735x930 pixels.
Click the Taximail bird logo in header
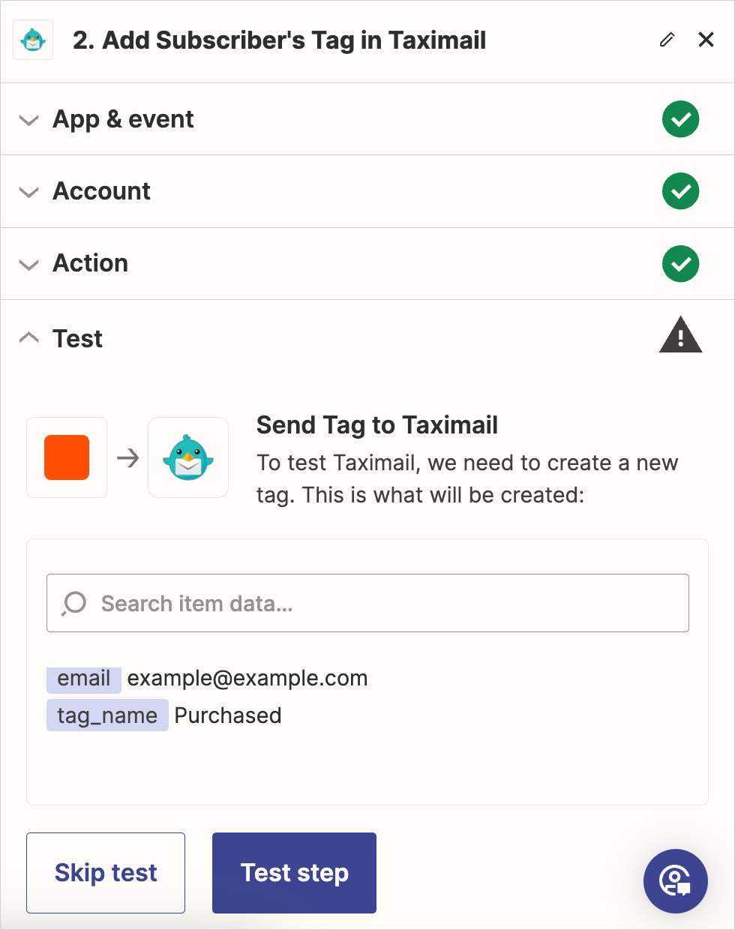[x=33, y=40]
